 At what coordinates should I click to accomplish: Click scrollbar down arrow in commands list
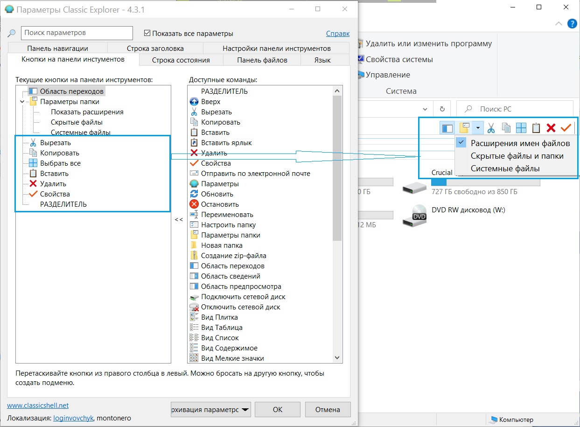pyautogui.click(x=337, y=358)
